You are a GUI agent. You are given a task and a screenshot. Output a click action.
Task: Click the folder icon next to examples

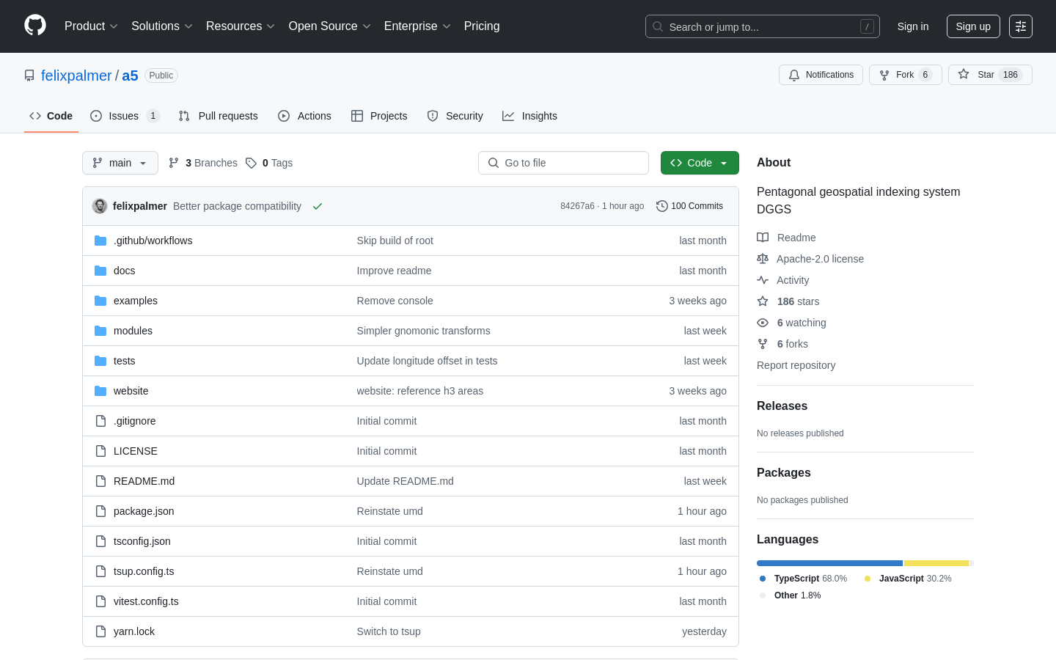click(x=100, y=301)
